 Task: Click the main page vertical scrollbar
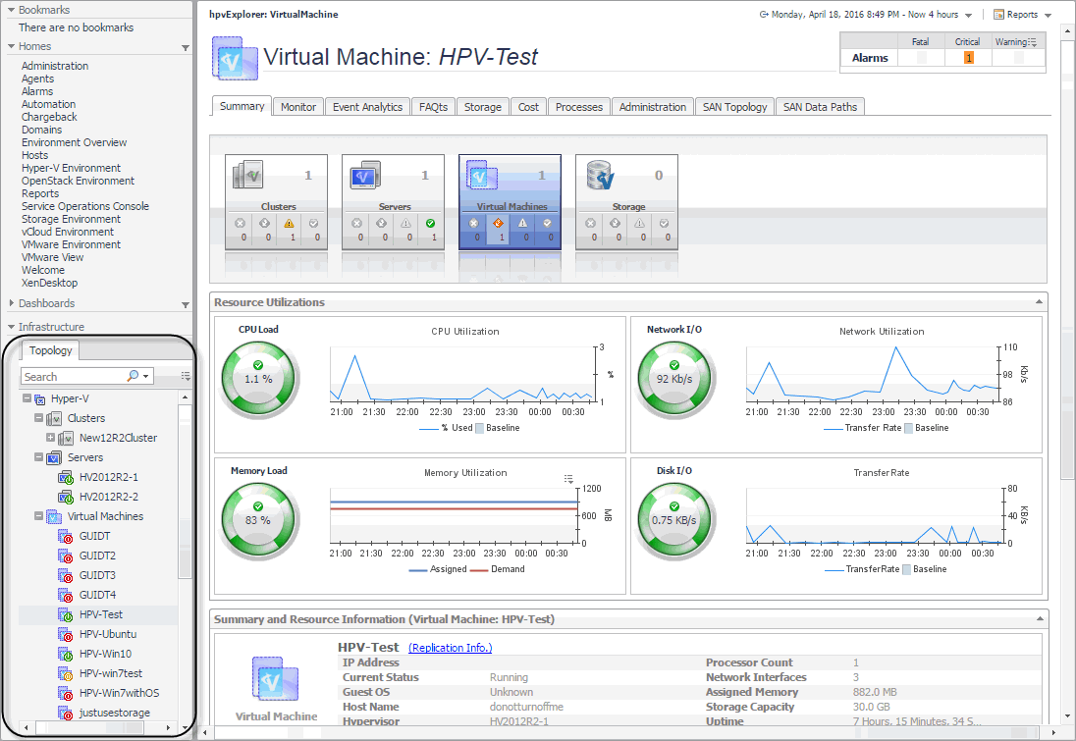coord(1068,258)
